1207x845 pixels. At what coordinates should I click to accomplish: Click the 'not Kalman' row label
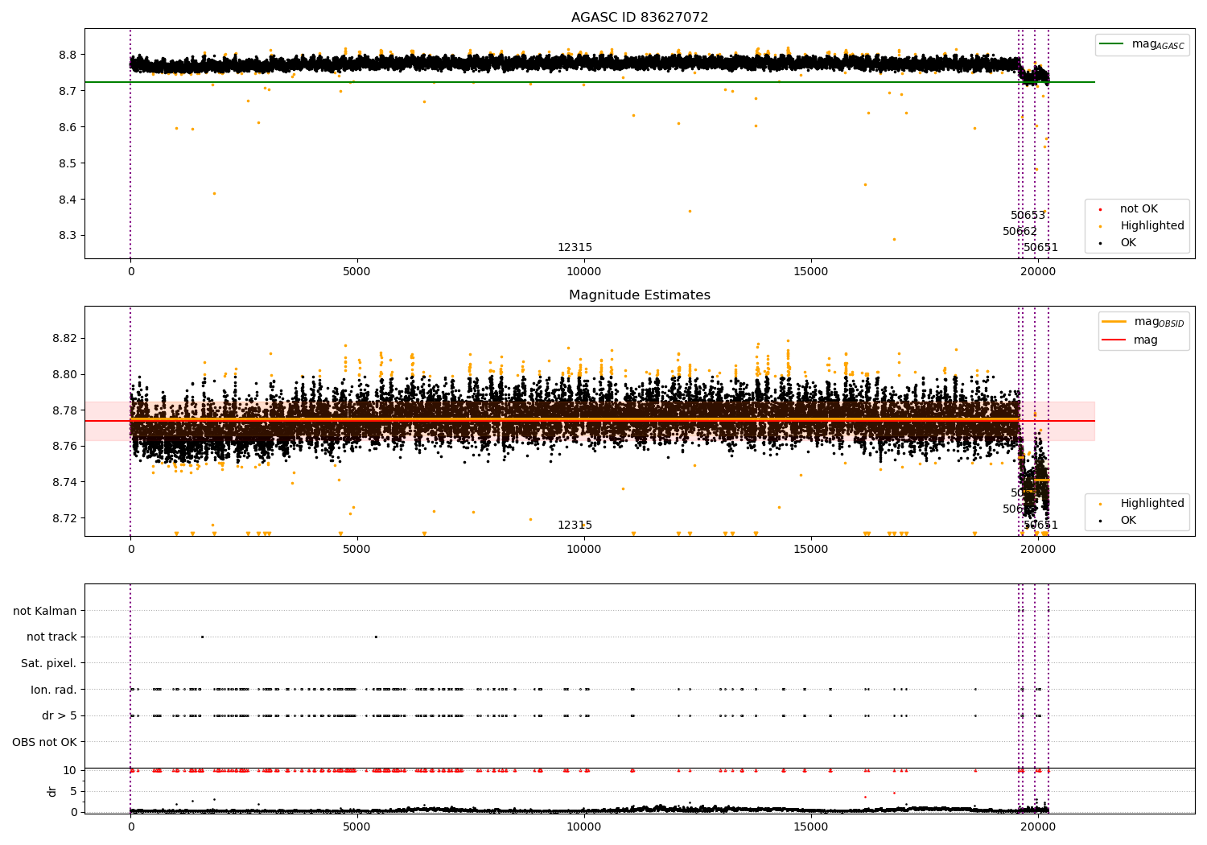tap(45, 611)
